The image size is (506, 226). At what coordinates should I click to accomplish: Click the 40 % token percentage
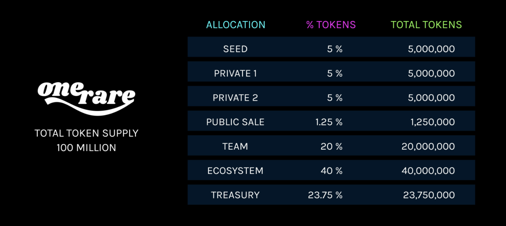(x=331, y=171)
